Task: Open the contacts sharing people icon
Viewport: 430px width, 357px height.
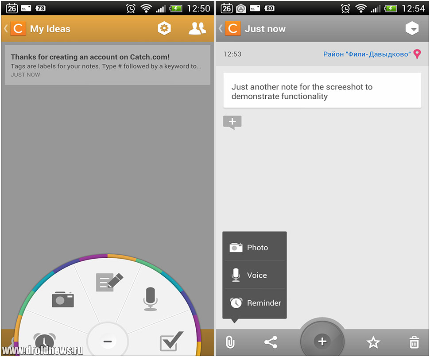Action: pyautogui.click(x=197, y=28)
